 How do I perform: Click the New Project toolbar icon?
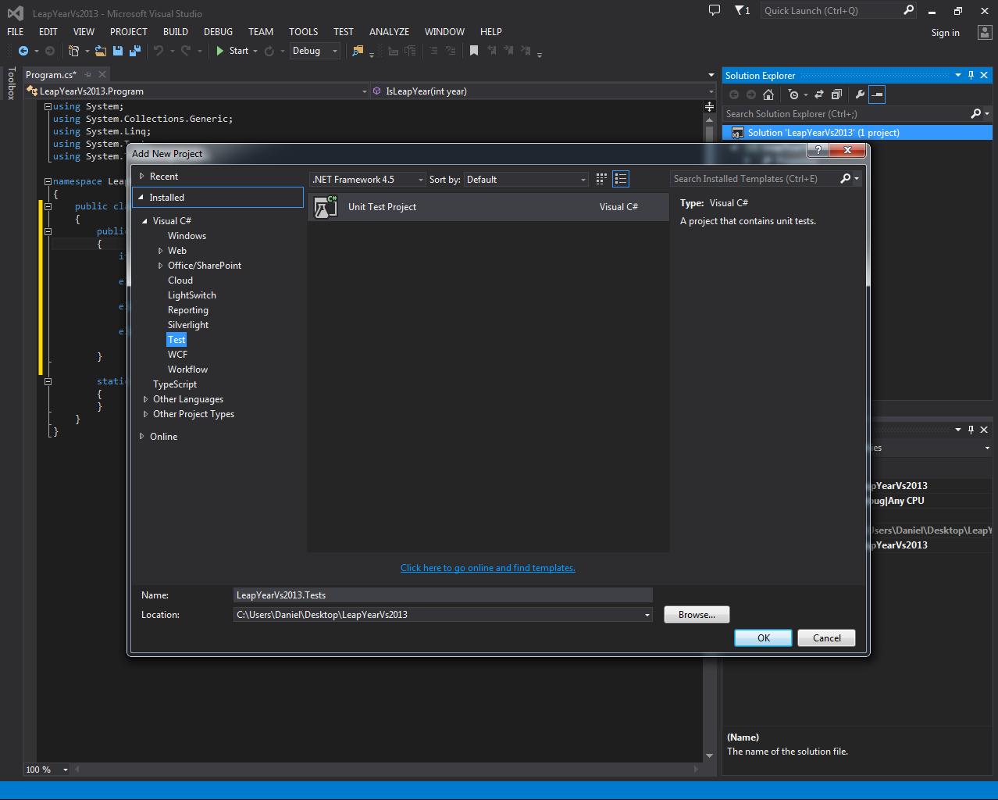(74, 51)
